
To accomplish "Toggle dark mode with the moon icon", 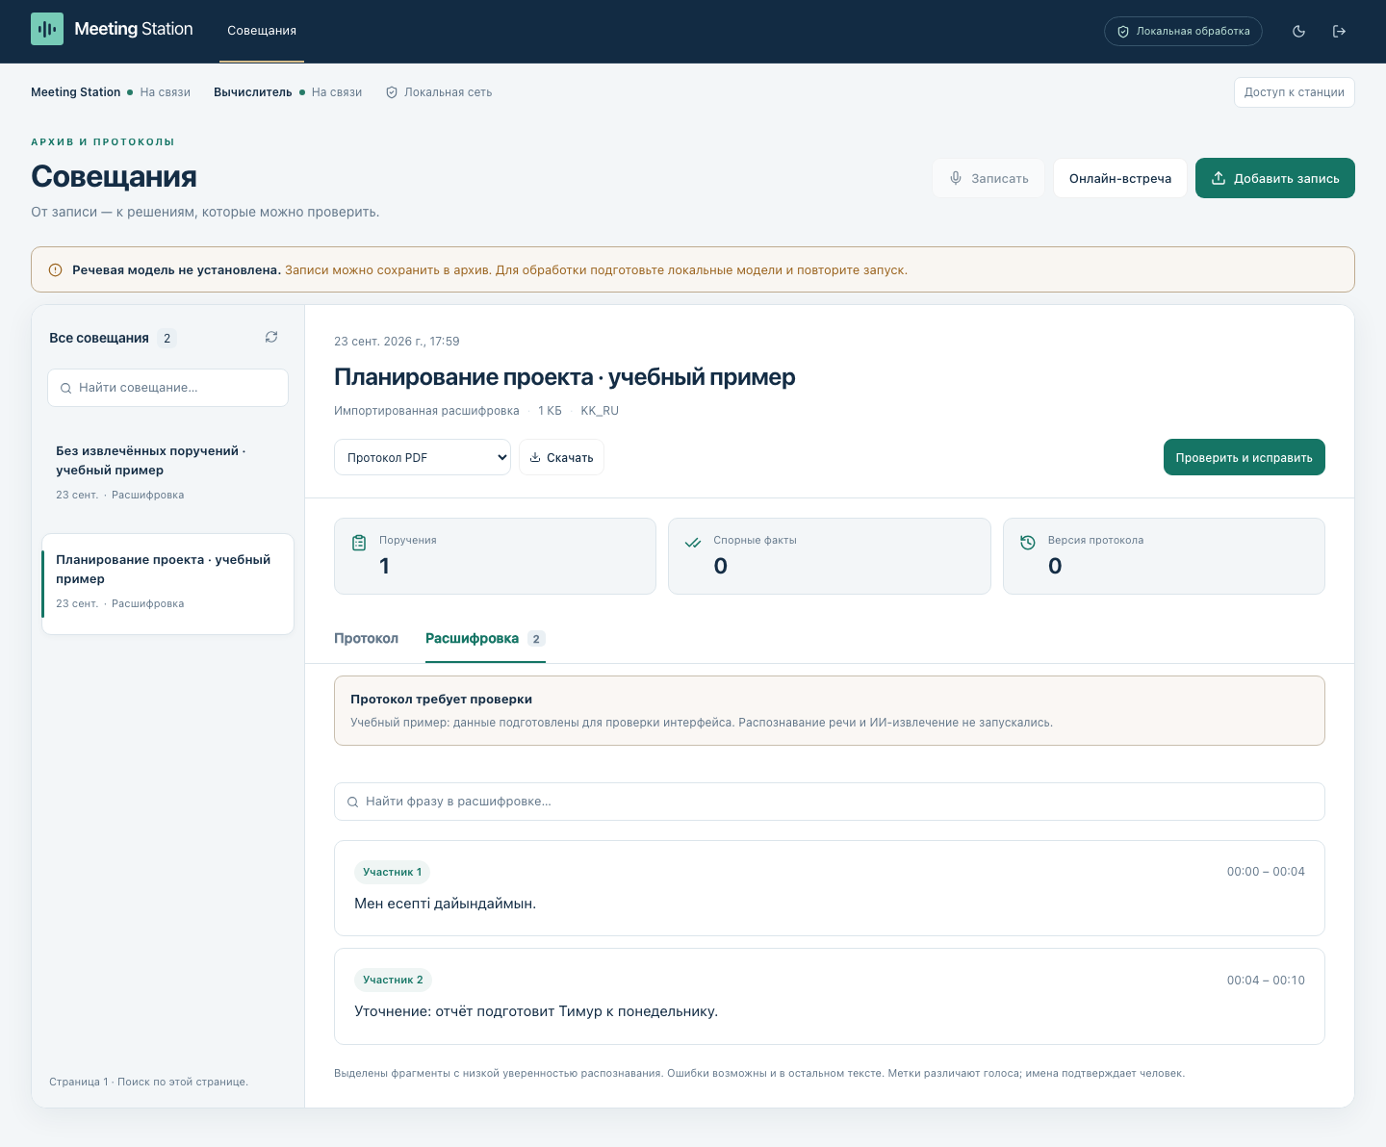I will coord(1298,31).
